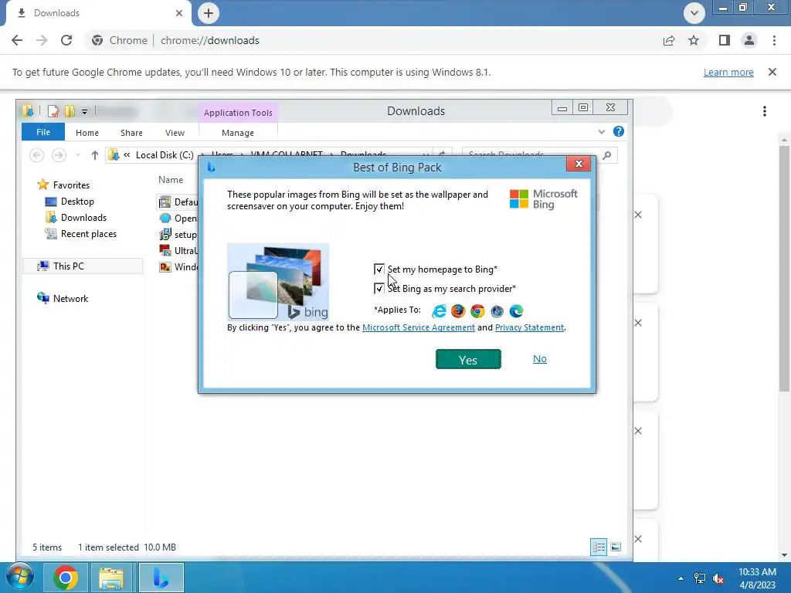Click the Microsoft Bing logo in dialog

tap(543, 199)
